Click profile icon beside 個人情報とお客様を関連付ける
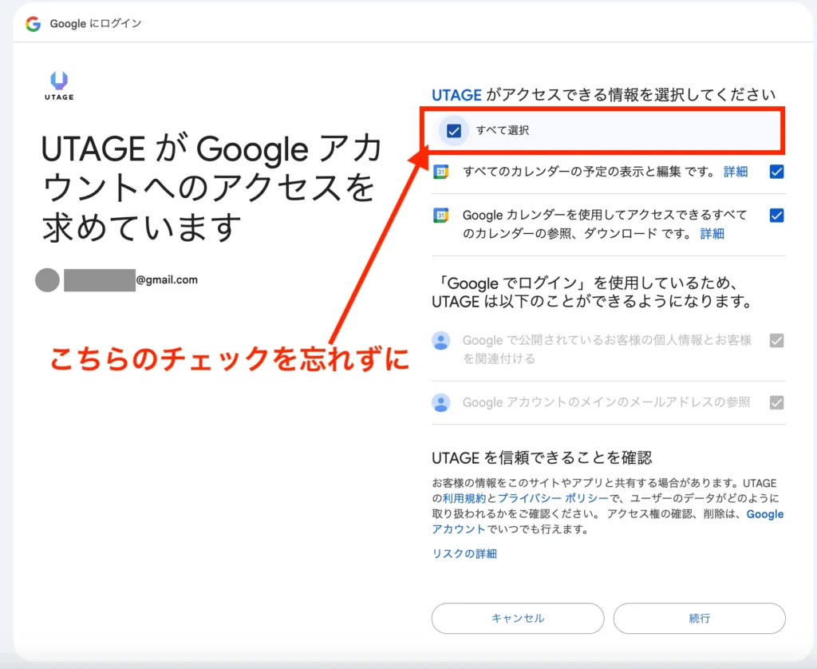The width and height of the screenshot is (817, 669). coord(440,341)
